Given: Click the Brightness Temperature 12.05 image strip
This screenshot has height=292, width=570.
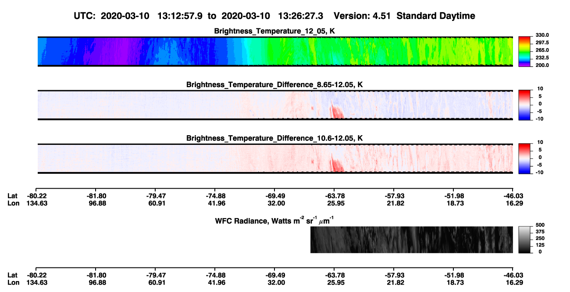Looking at the screenshot, I should (x=275, y=52).
